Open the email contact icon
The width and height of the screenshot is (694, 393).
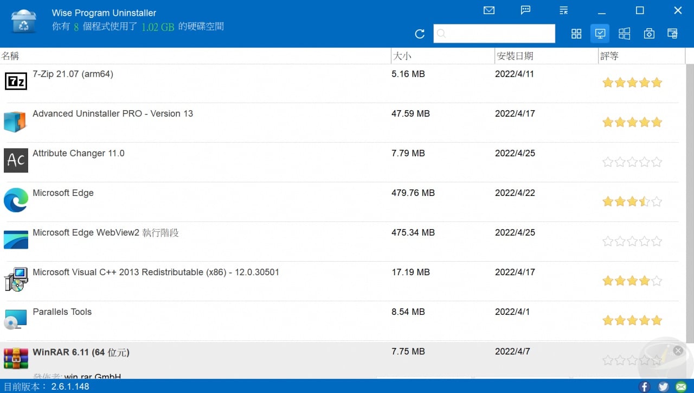click(x=489, y=10)
